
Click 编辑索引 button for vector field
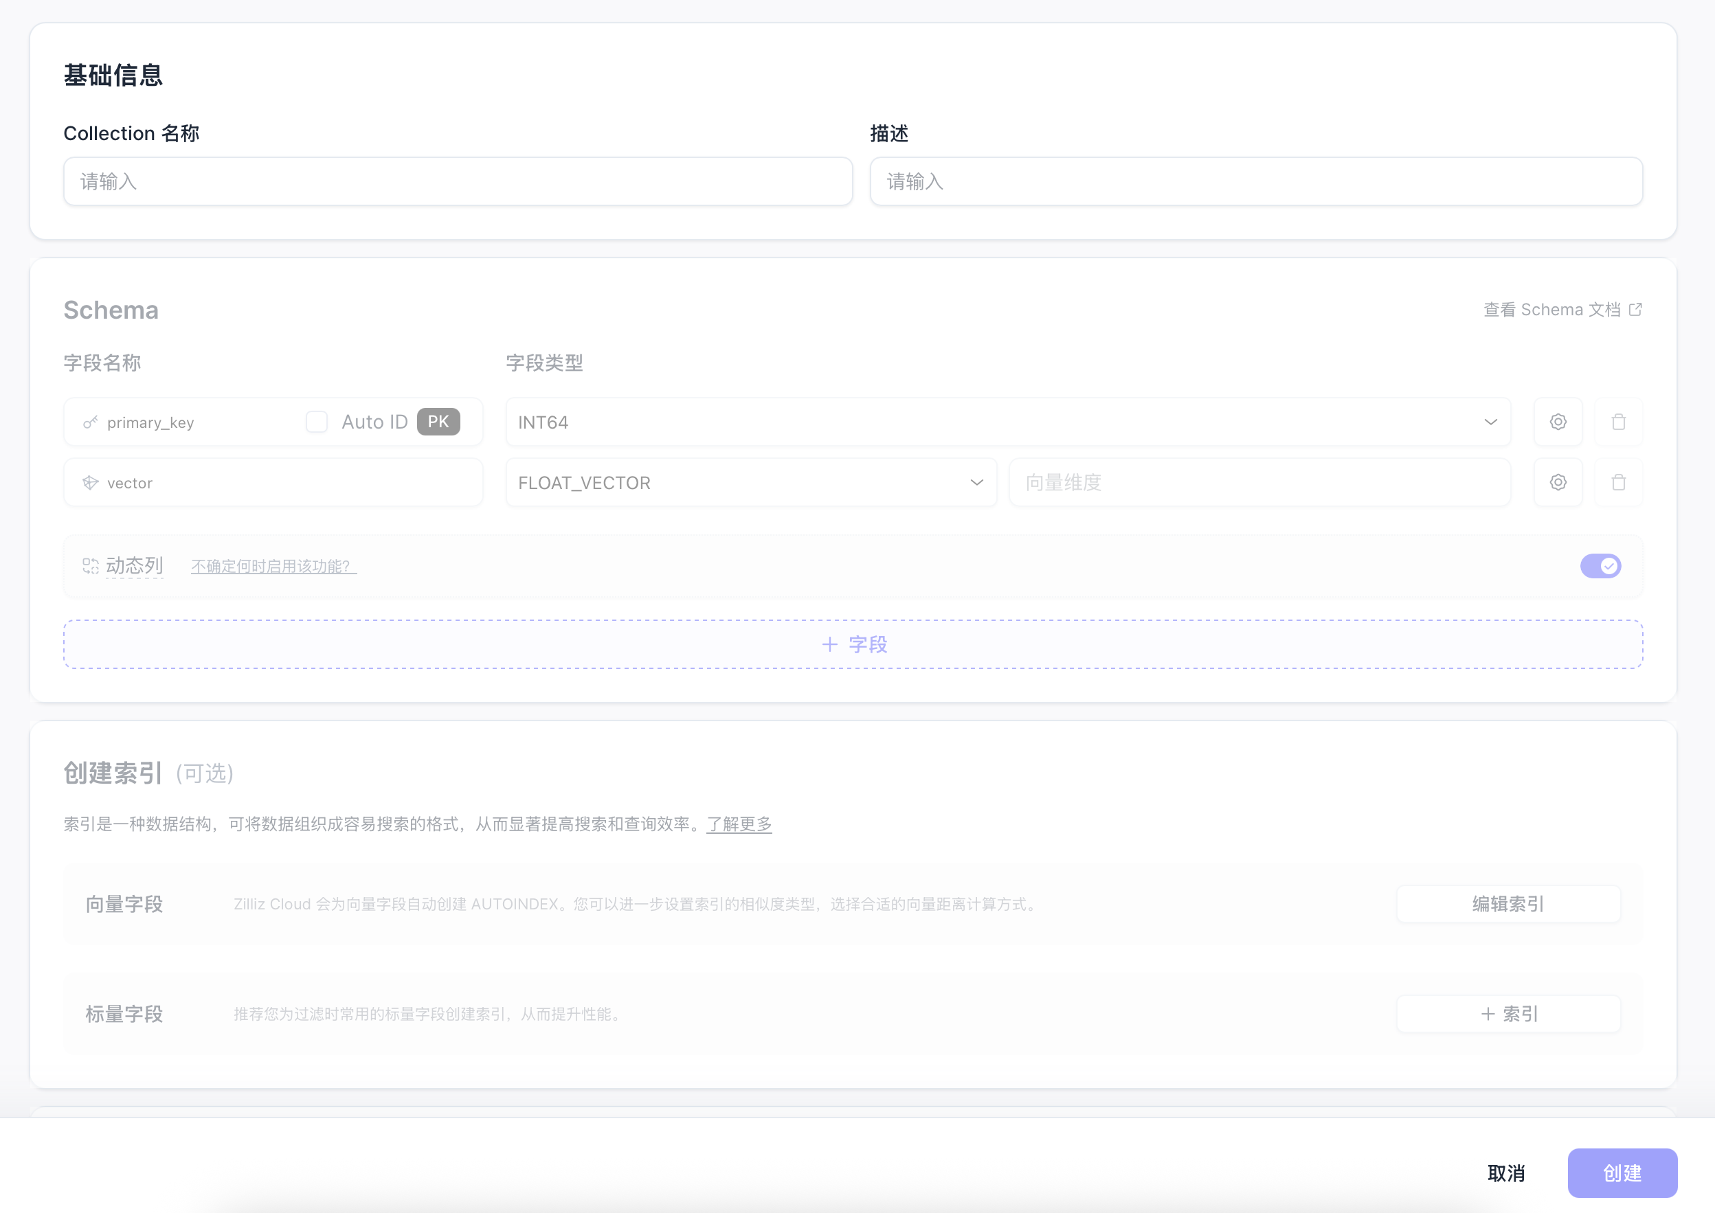point(1508,904)
